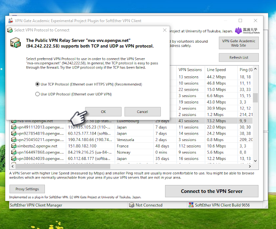Confirm protocol with OK button

click(103, 112)
